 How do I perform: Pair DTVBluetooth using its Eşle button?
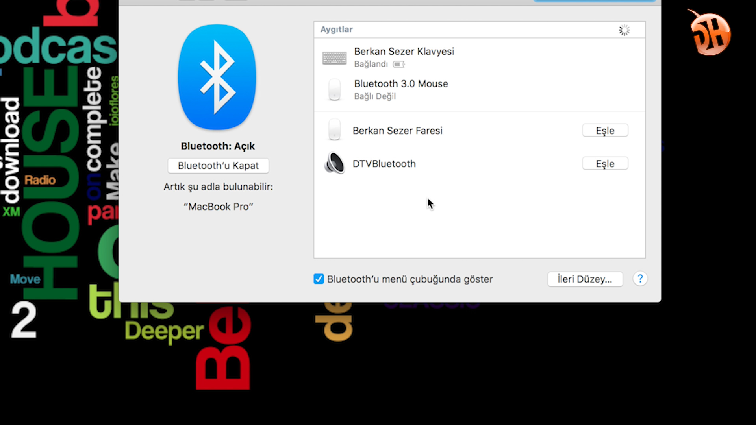coord(605,164)
